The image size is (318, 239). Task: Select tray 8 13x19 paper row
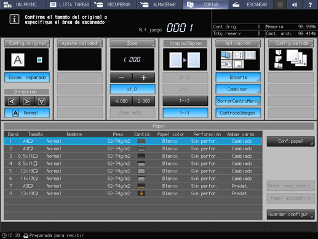click(x=133, y=193)
